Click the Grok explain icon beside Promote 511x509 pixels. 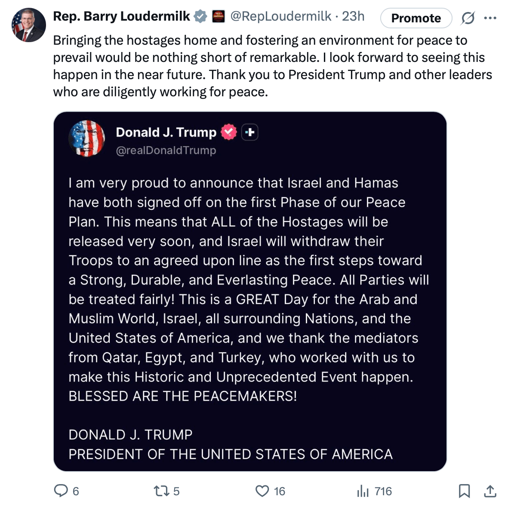tap(468, 18)
